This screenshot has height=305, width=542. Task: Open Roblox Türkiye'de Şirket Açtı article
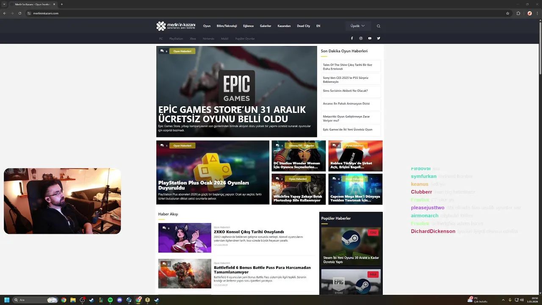click(355, 156)
